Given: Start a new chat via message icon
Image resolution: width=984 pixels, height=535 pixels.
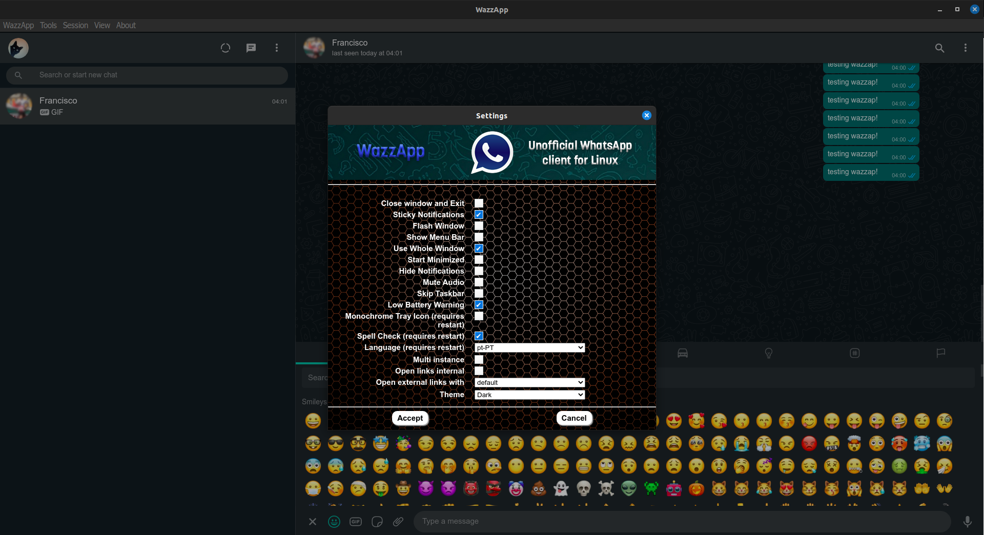Looking at the screenshot, I should 251,48.
